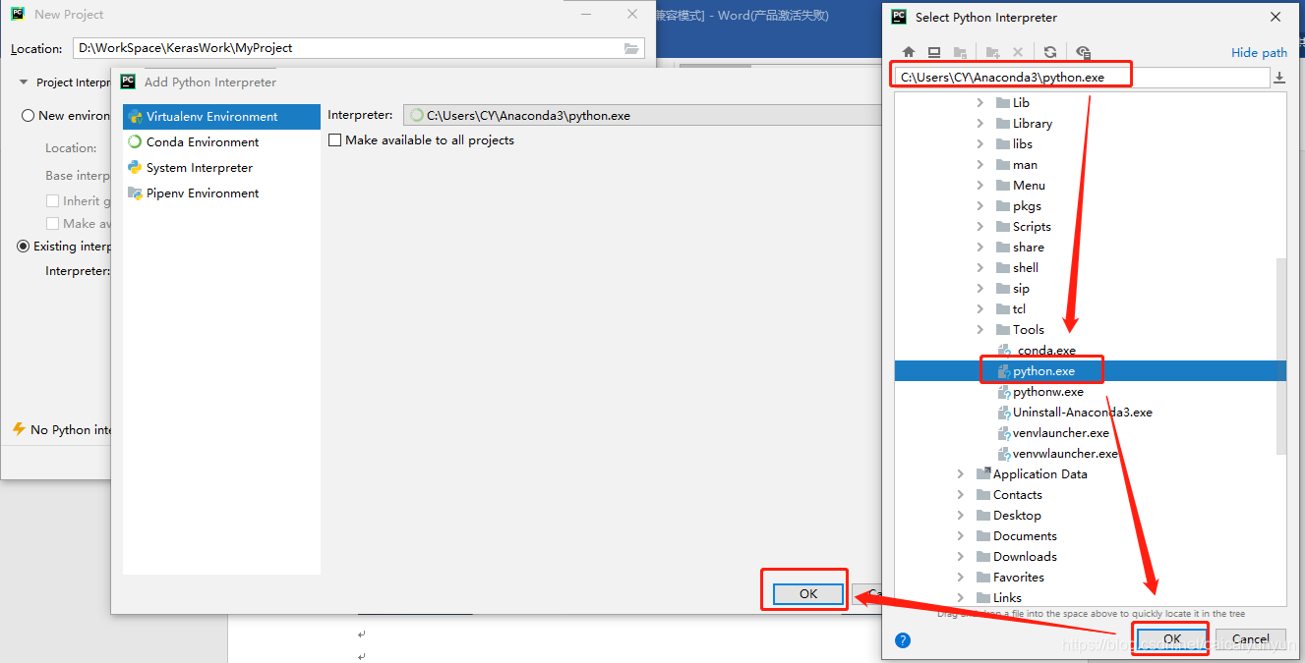Expand the Library folder
Viewport: 1305px width, 663px height.
click(x=979, y=124)
